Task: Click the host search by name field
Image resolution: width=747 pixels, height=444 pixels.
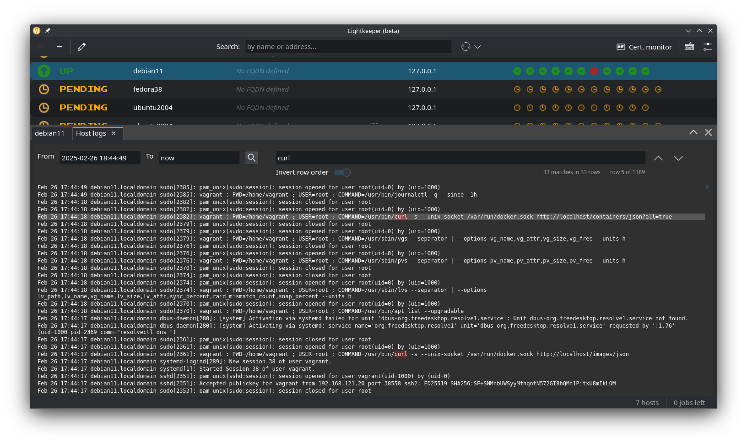Action: point(348,47)
